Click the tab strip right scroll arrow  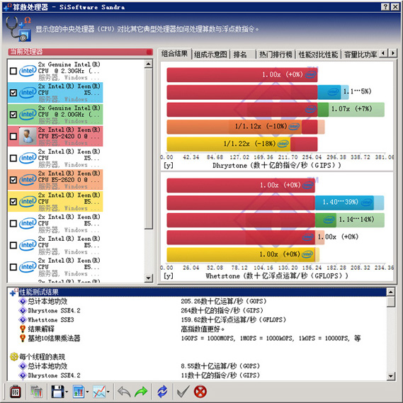click(x=392, y=53)
